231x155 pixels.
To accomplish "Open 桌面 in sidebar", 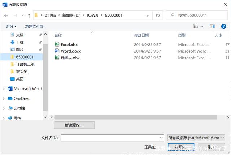I will (20, 79).
